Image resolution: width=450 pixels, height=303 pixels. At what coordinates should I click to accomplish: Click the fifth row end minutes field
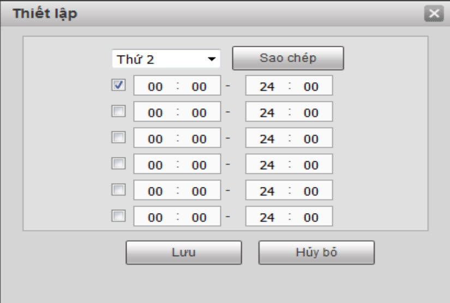click(x=311, y=191)
